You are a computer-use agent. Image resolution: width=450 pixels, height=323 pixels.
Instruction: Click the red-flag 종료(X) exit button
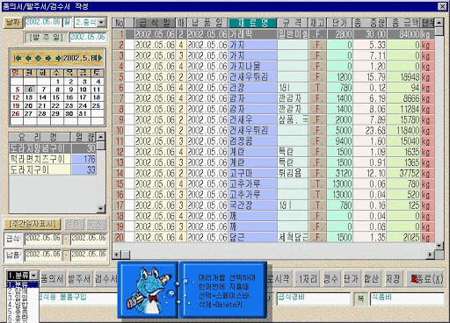(x=426, y=278)
